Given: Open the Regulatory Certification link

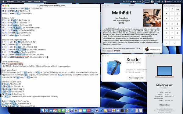Looking at the screenshot, I should [x=164, y=109].
